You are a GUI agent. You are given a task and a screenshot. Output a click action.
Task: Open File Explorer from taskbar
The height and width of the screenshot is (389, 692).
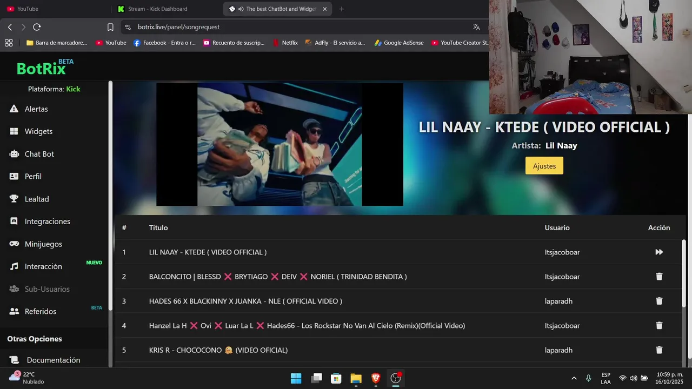coord(356,378)
